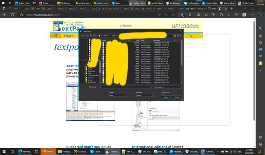Tick the Read-only checkbox
Image resolution: width=265 pixels, height=155 pixels.
click(x=162, y=93)
